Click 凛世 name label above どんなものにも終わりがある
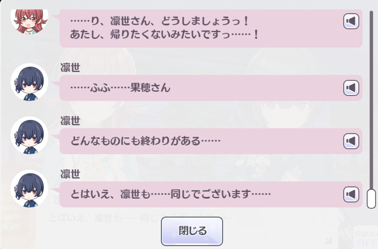 point(70,121)
